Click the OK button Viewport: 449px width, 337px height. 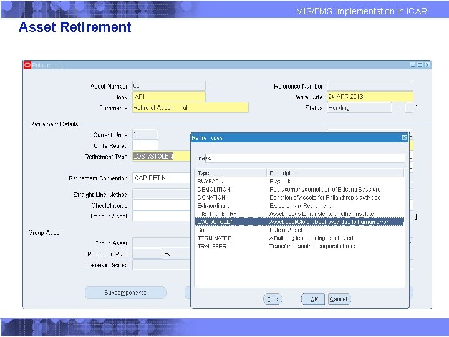[313, 299]
